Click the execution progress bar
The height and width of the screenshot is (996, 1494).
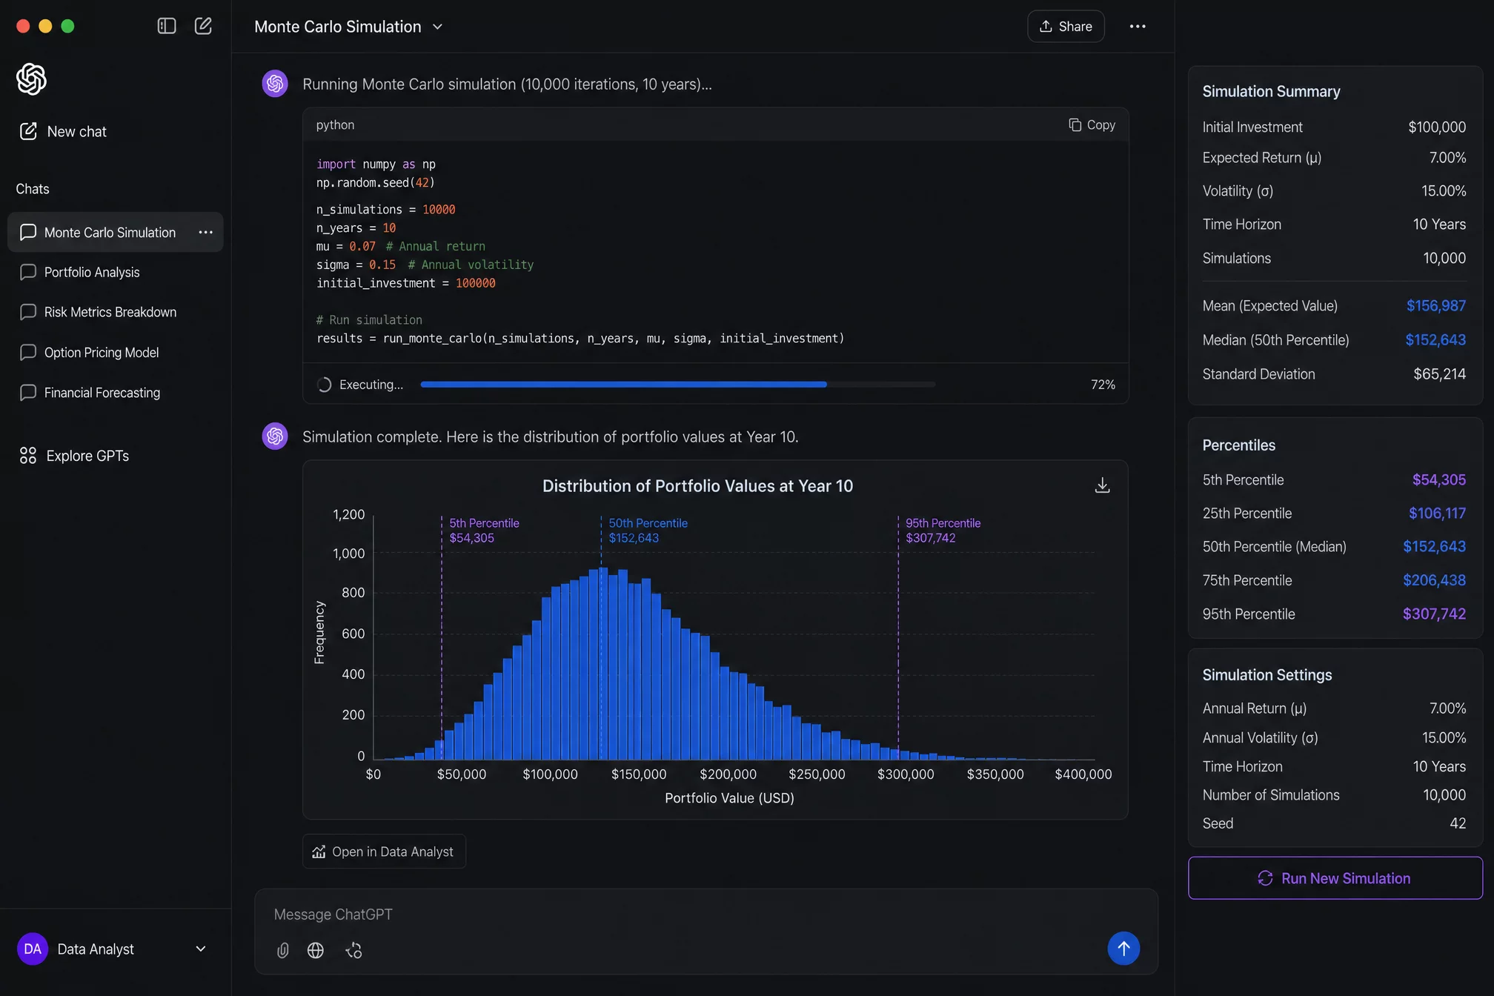[677, 385]
